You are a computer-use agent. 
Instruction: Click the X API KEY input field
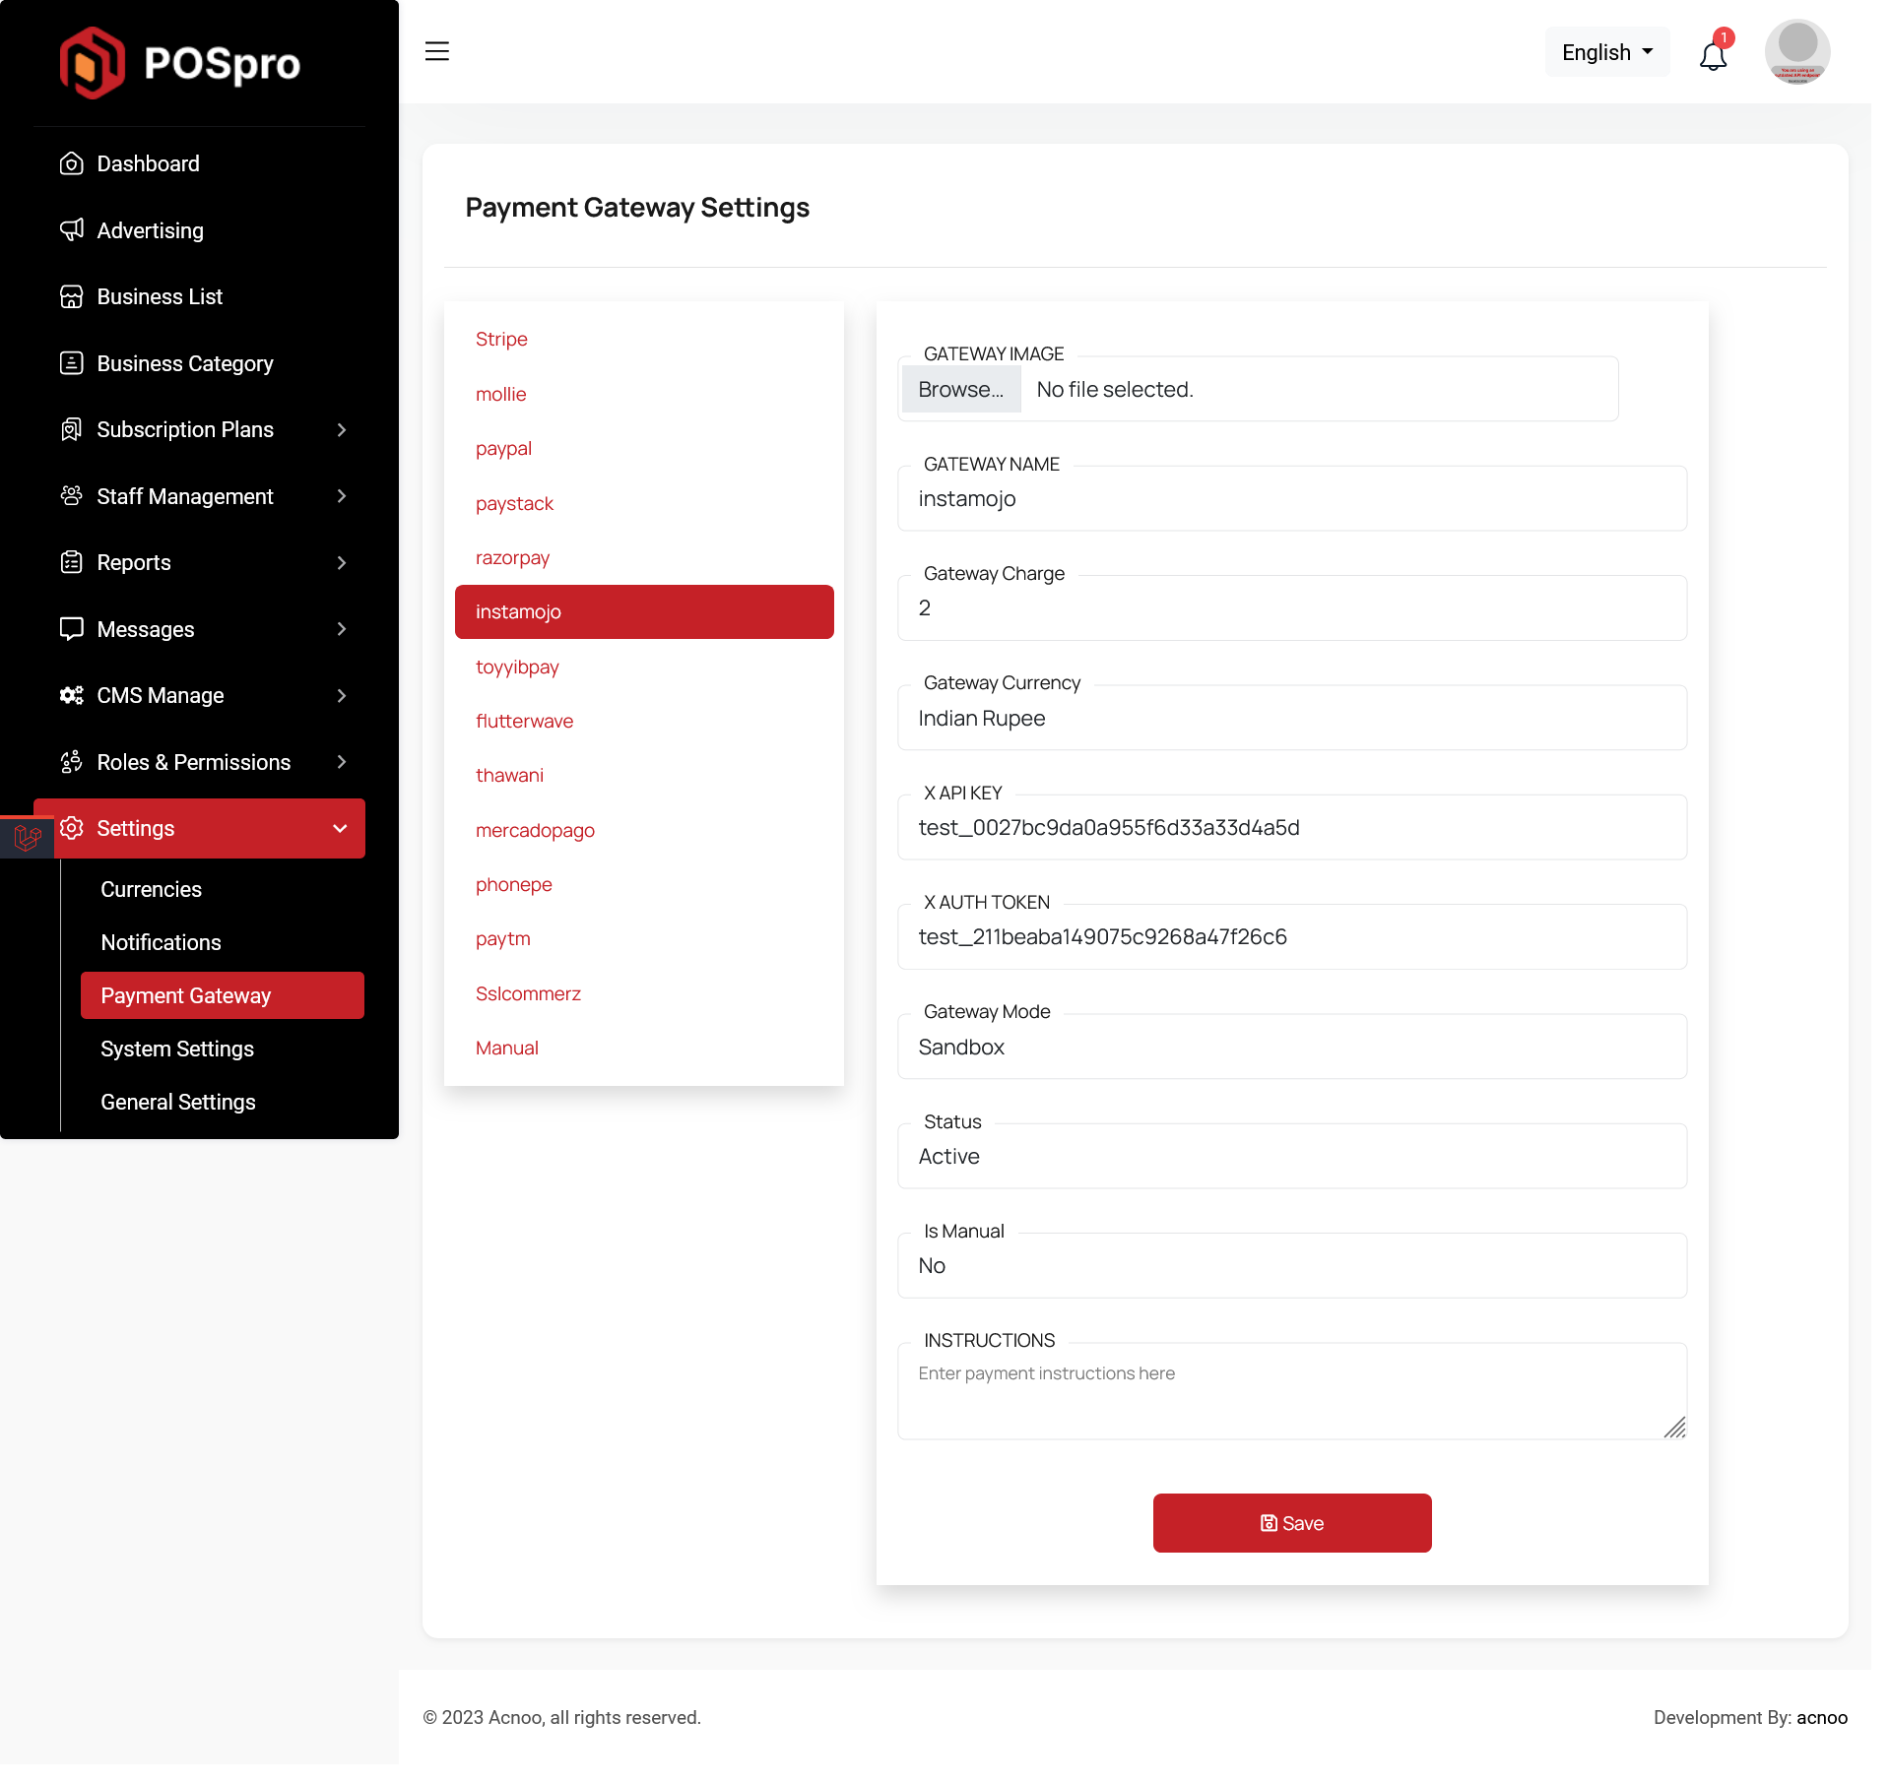(1291, 827)
